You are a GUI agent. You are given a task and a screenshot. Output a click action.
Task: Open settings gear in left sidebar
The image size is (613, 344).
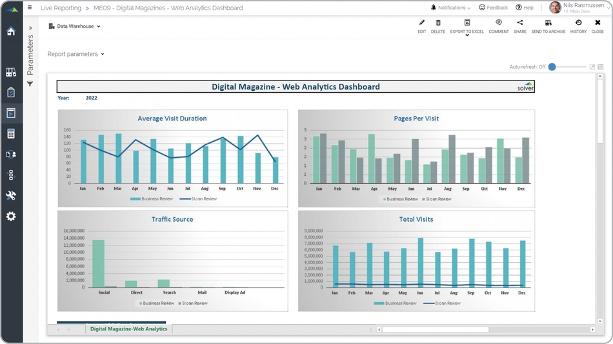pos(11,216)
